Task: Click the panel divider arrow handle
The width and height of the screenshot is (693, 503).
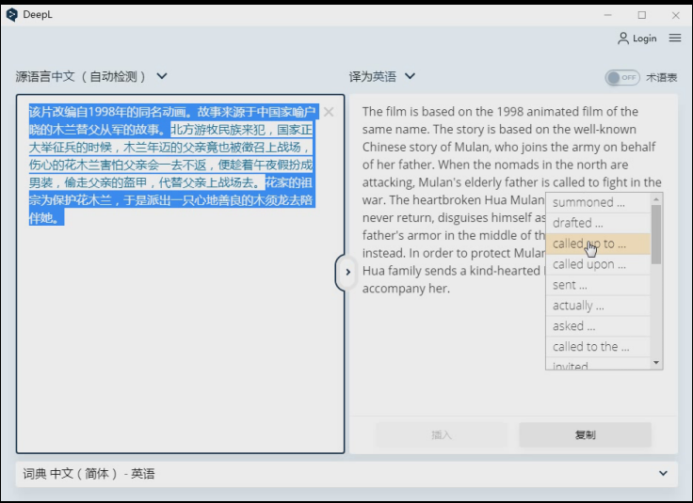Action: pyautogui.click(x=347, y=273)
